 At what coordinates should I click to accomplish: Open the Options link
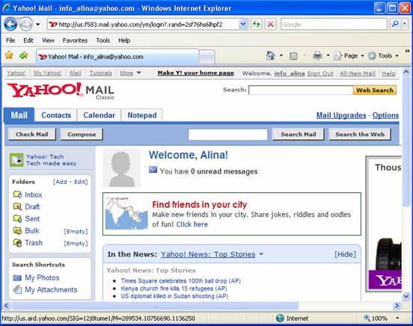click(385, 115)
